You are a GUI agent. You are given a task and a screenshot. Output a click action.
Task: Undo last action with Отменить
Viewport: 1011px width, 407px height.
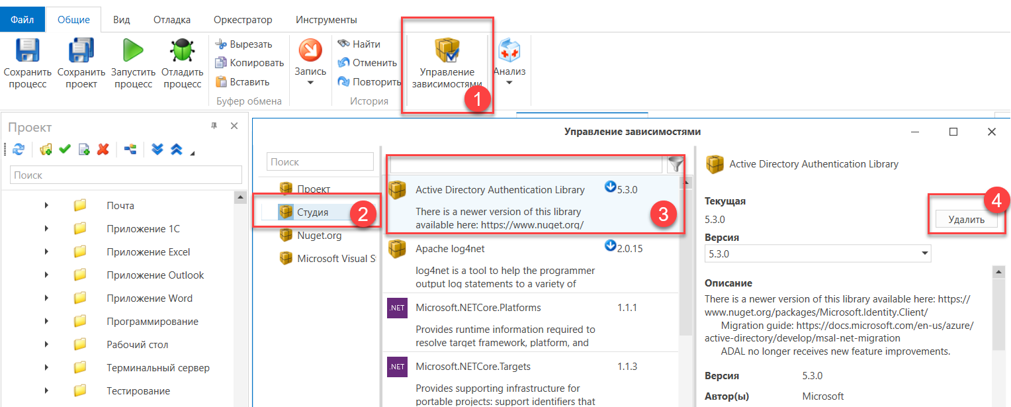pos(367,63)
